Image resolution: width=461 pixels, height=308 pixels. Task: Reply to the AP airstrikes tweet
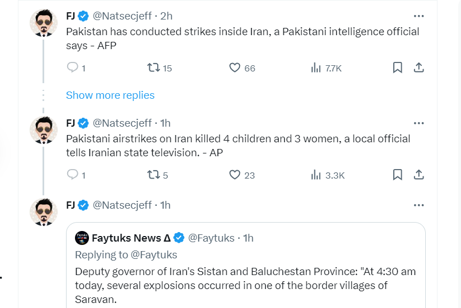73,175
